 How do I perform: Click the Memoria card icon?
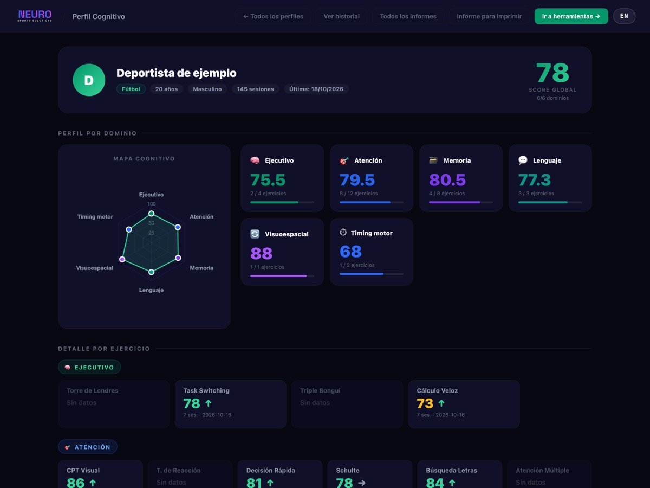click(x=433, y=160)
